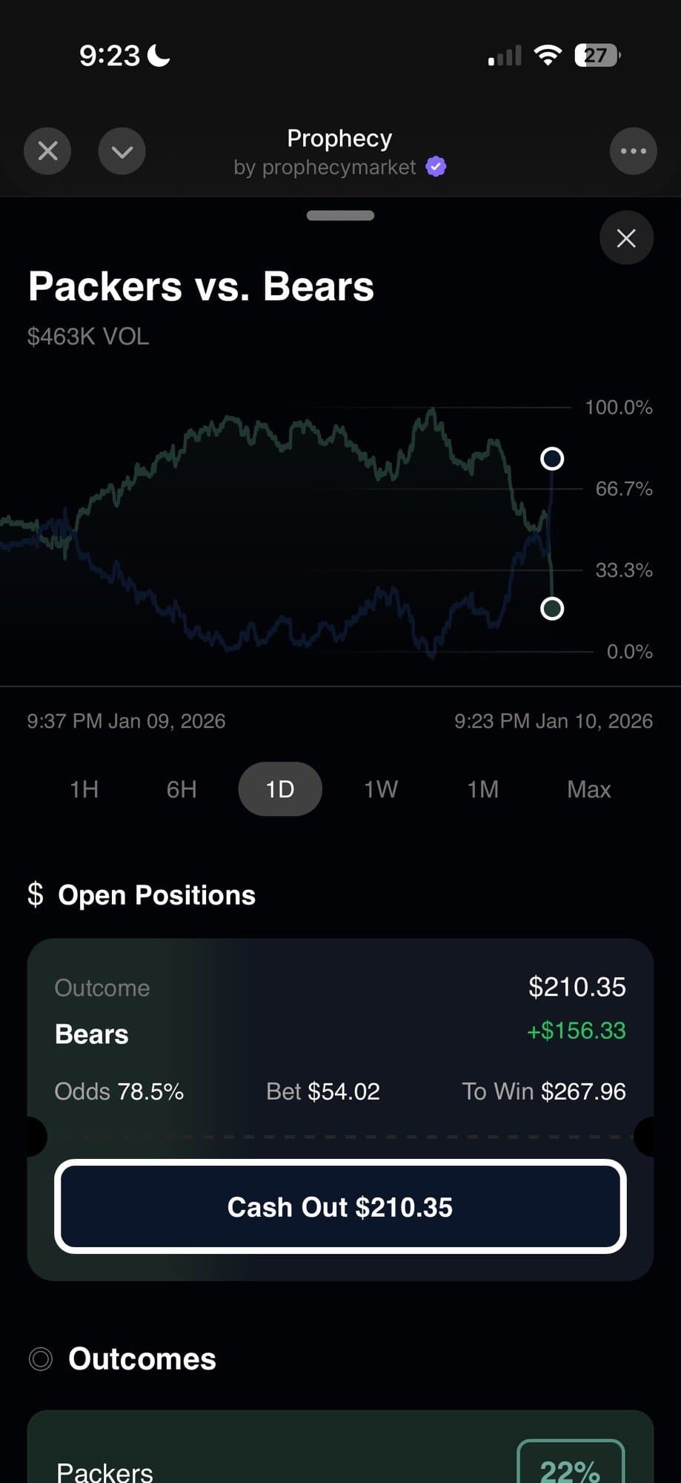Viewport: 681px width, 1483px height.
Task: Collapse the app with the chevron button
Action: click(122, 151)
